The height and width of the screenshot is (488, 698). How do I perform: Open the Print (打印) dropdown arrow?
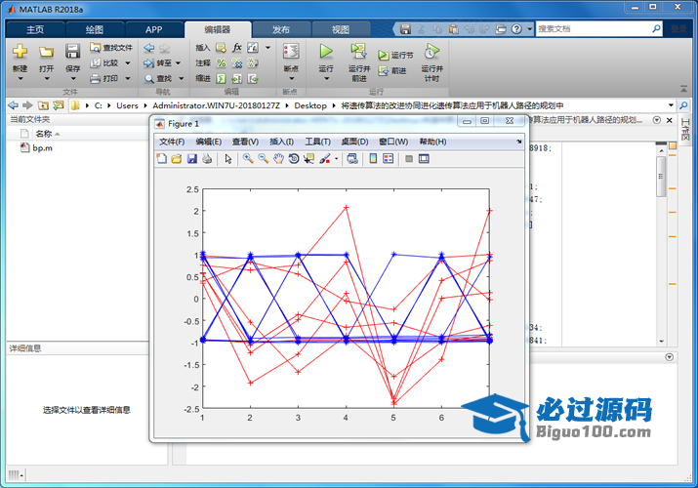128,79
